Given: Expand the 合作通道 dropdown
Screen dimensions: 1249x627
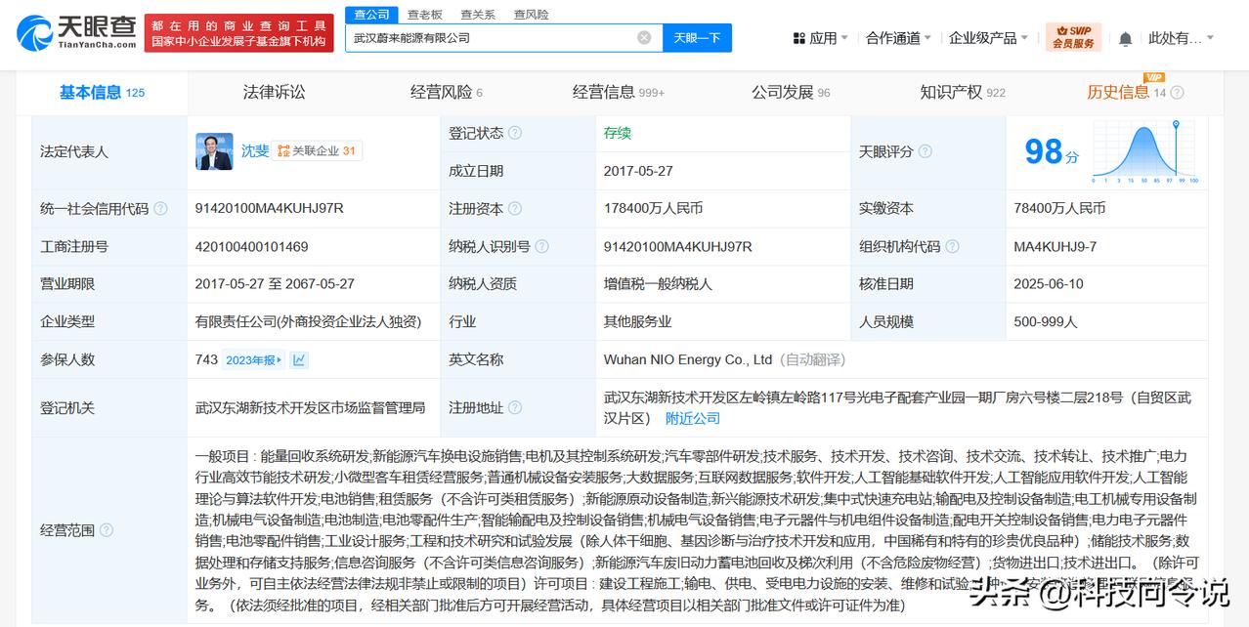Looking at the screenshot, I should (x=898, y=38).
